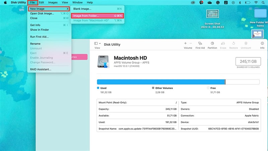Choose Blank Image… in submenu
This screenshot has width=268, height=151.
[x=97, y=9]
